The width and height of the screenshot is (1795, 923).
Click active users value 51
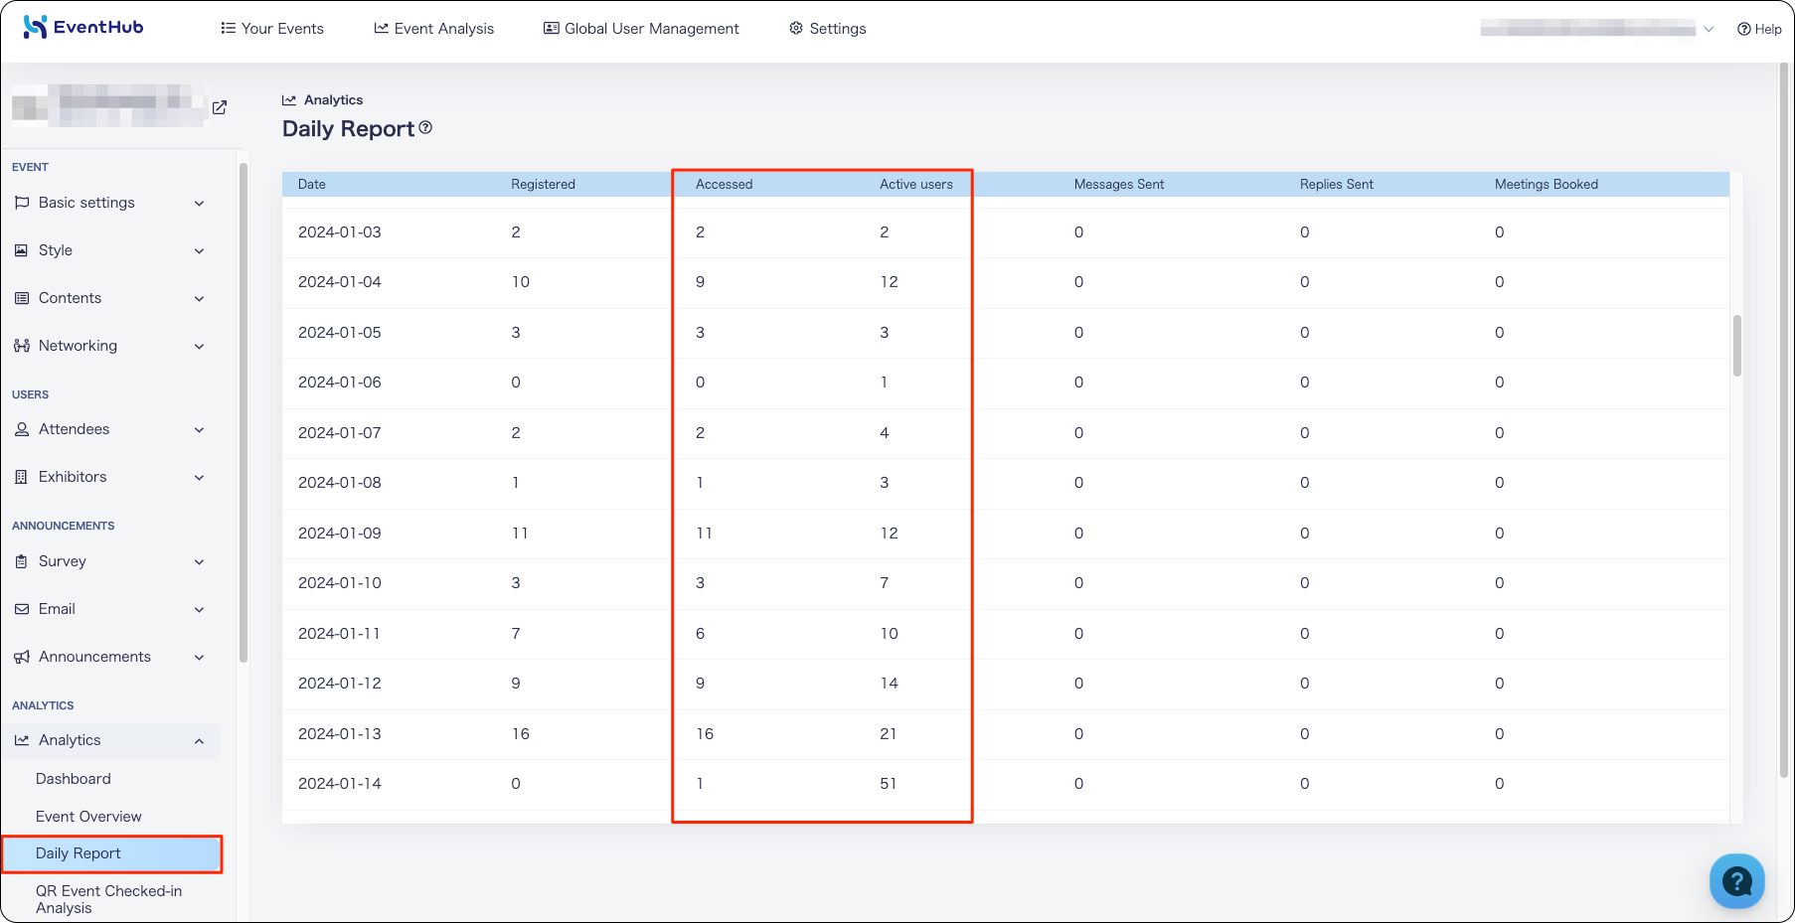click(889, 784)
